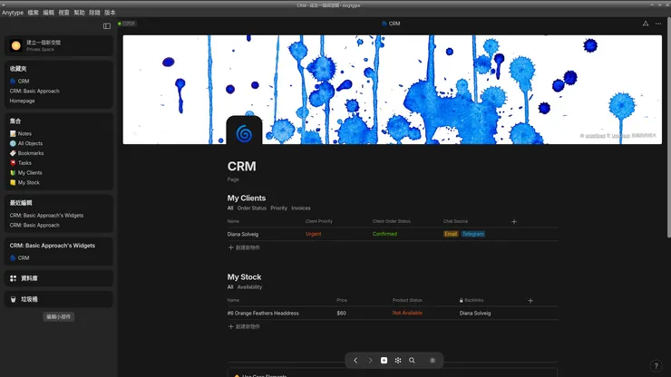The image size is (671, 377).
Task: Open #6 Orange Feathers Headdress item
Action: (263, 314)
